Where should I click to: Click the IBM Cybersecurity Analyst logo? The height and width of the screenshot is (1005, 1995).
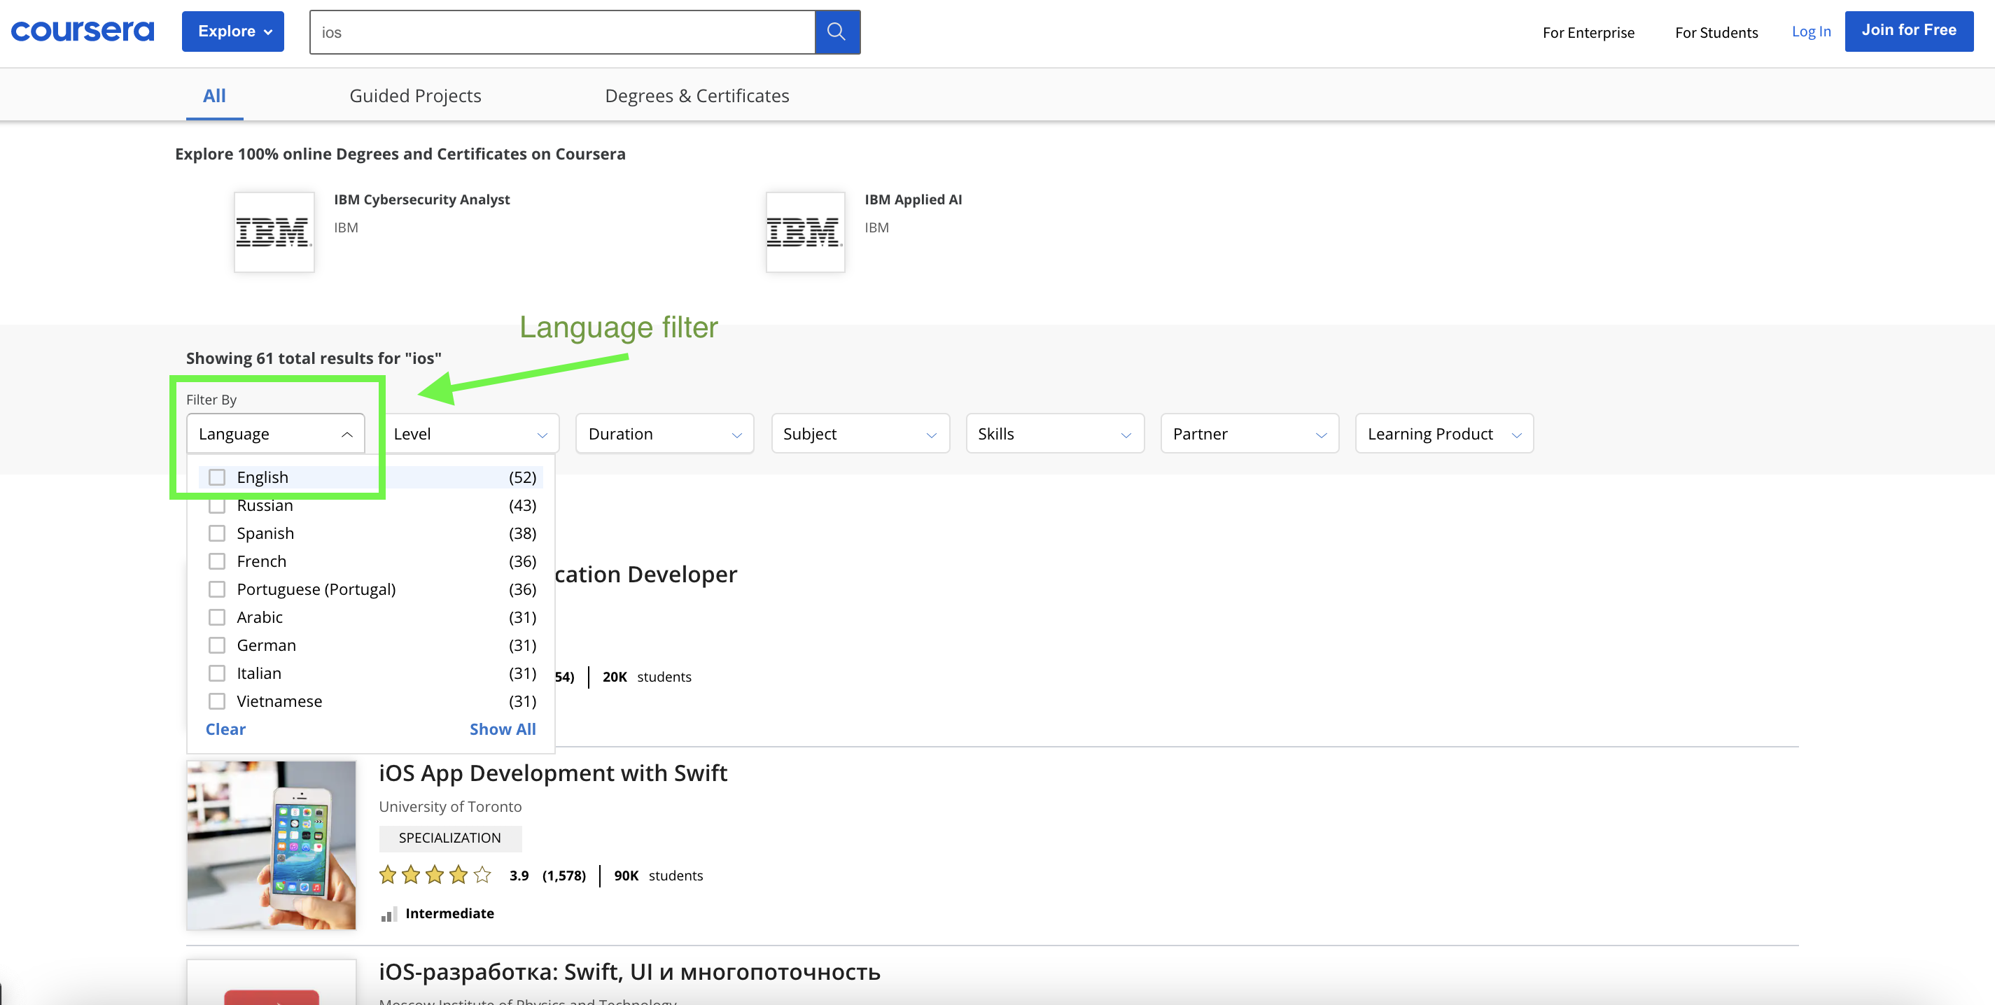pos(274,232)
